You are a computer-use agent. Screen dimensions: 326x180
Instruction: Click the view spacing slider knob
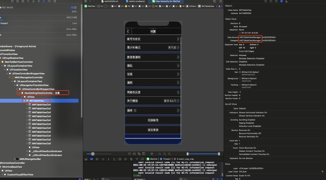click(93, 154)
